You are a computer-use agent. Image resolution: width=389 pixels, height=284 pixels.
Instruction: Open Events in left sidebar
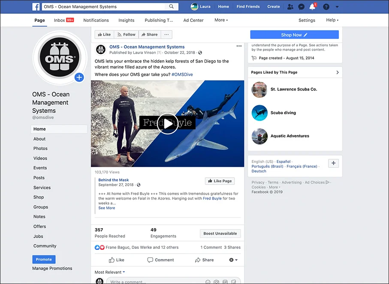click(x=40, y=168)
